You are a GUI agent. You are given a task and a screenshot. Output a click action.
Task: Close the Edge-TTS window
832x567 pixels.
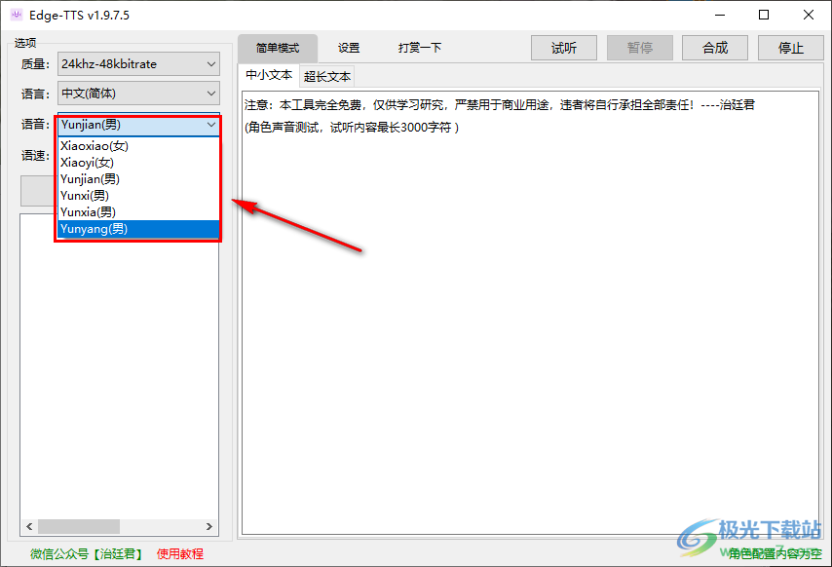(x=808, y=15)
